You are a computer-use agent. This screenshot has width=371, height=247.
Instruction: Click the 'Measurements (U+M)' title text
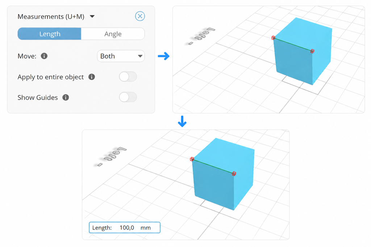pos(51,17)
